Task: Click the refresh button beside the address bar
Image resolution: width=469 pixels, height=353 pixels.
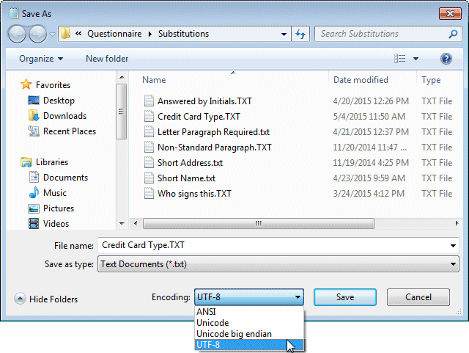Action: pyautogui.click(x=300, y=34)
